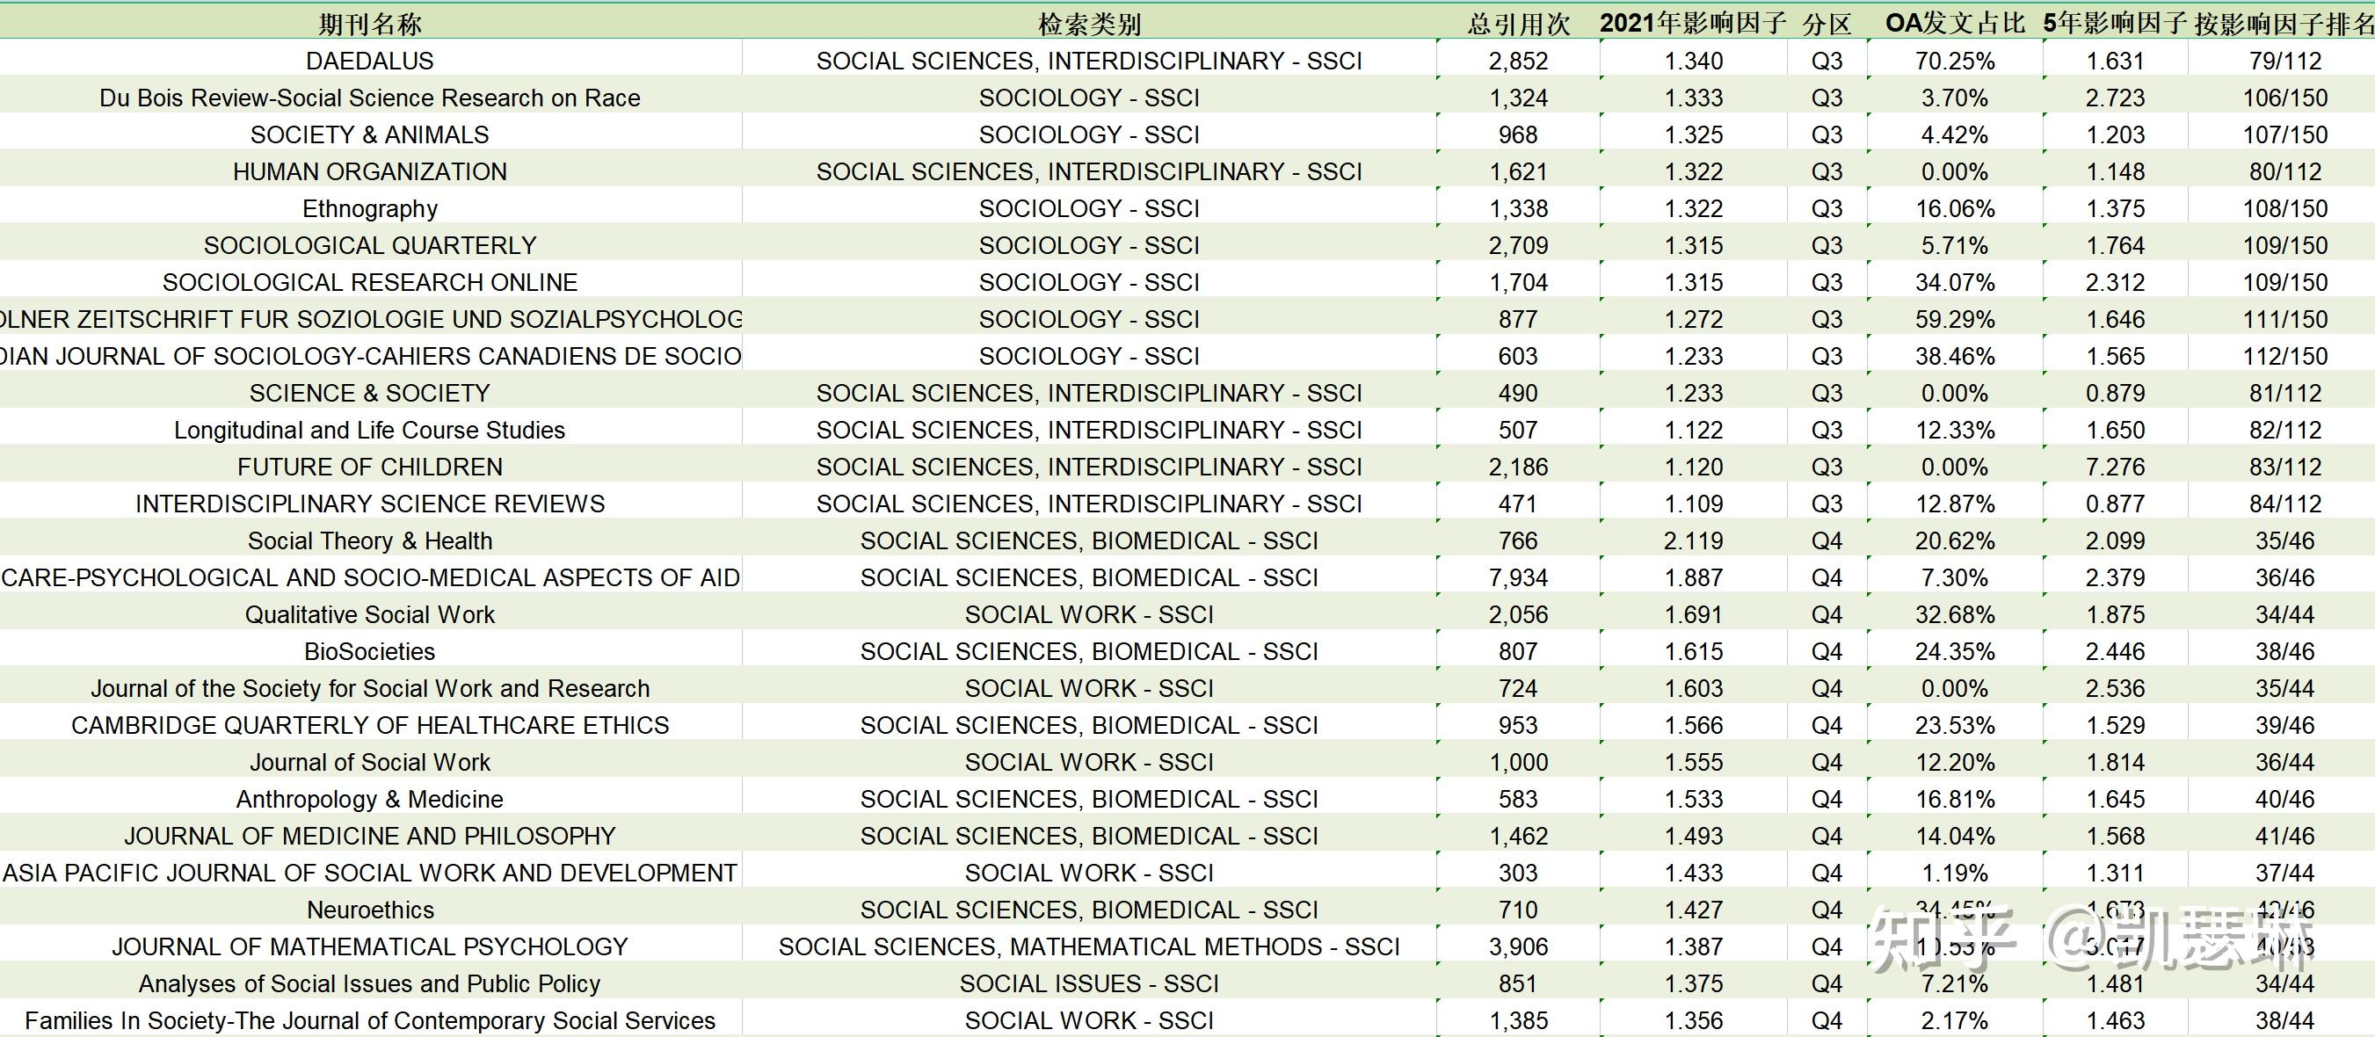Viewport: 2375px width, 1037px height.
Task: Click the 期刊名称 column header
Action: tap(370, 23)
